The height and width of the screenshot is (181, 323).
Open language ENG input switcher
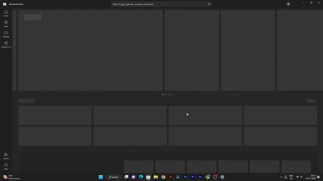[291, 177]
